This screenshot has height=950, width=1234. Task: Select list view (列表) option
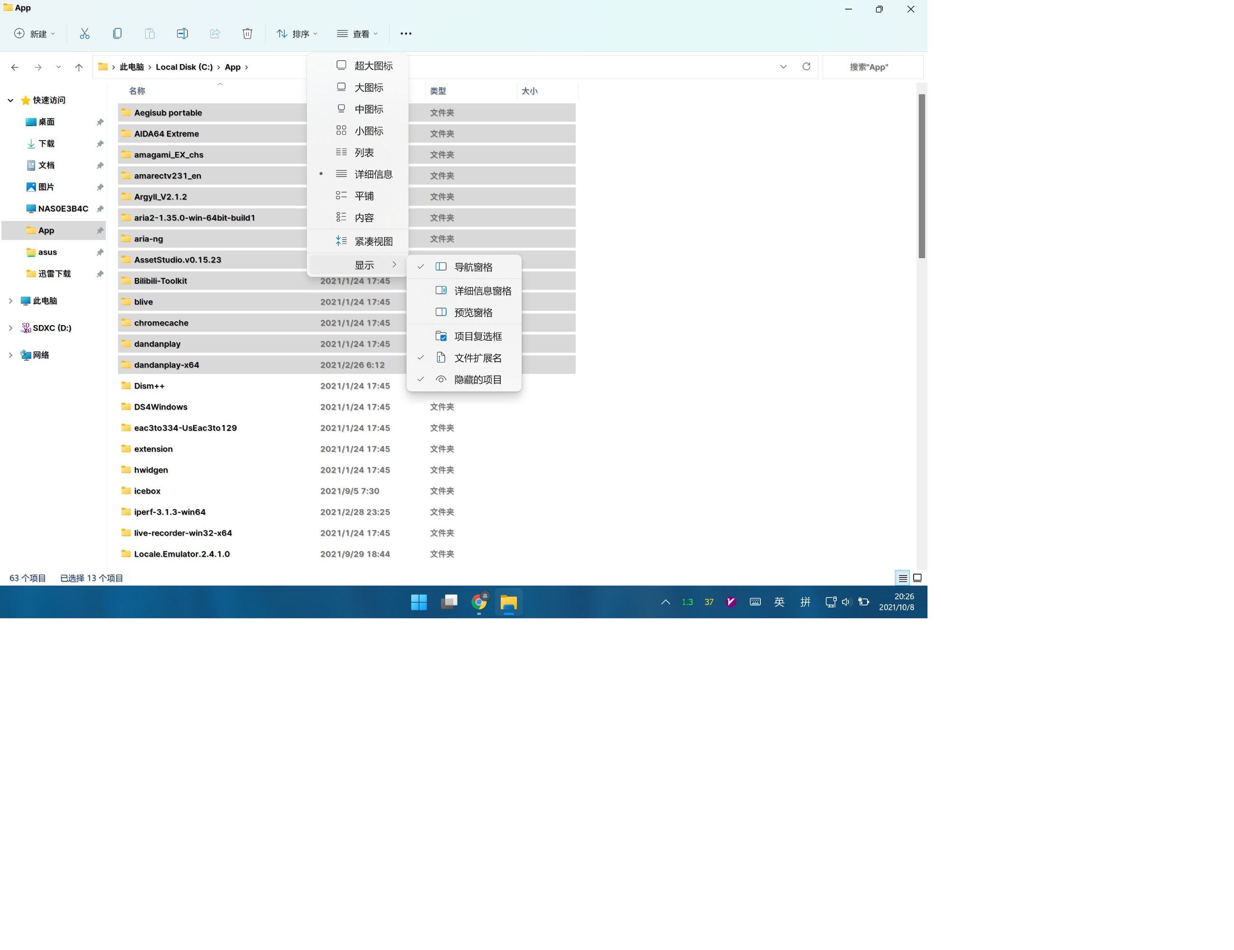tap(358, 152)
